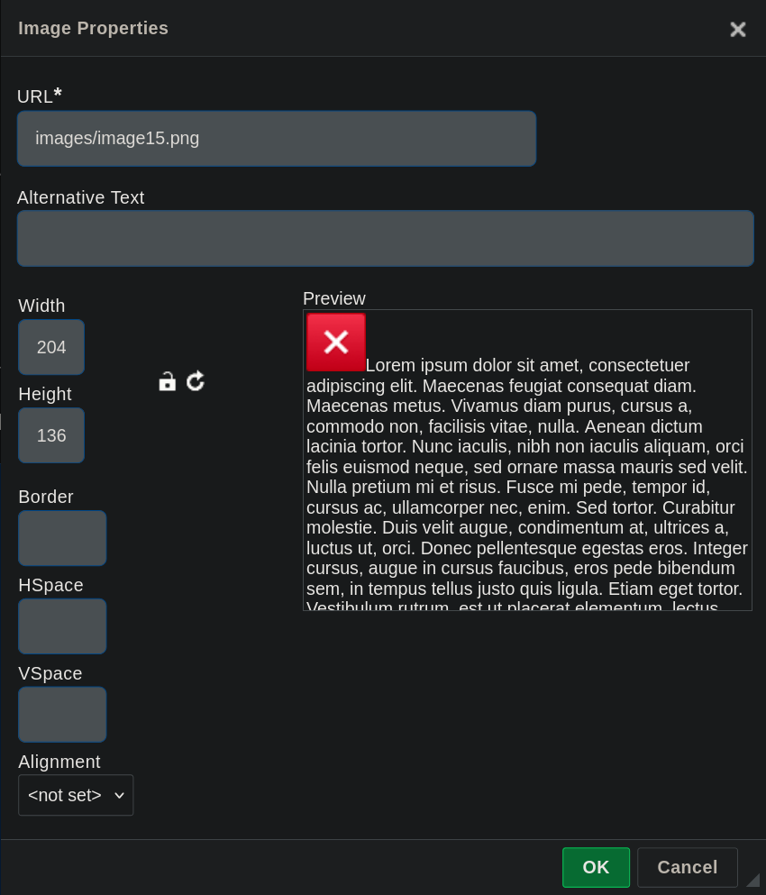Focus the VSpace input field
The width and height of the screenshot is (766, 895).
[62, 715]
